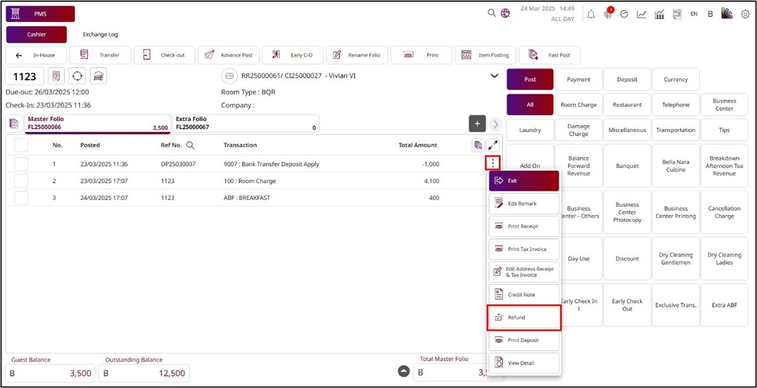Click the car icon next to room 1123
The width and height of the screenshot is (757, 388).
coord(98,76)
